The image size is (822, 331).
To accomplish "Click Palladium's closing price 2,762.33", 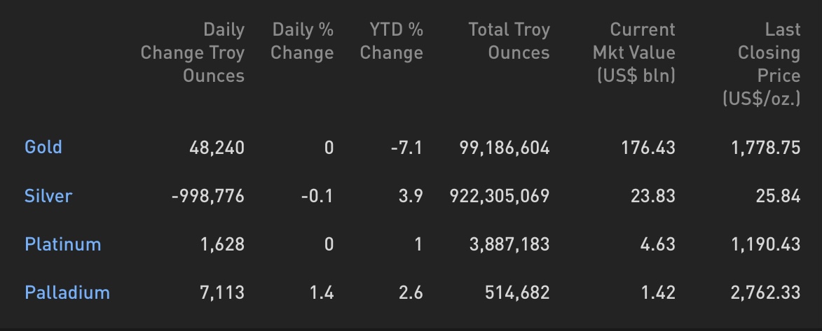I will [x=765, y=293].
